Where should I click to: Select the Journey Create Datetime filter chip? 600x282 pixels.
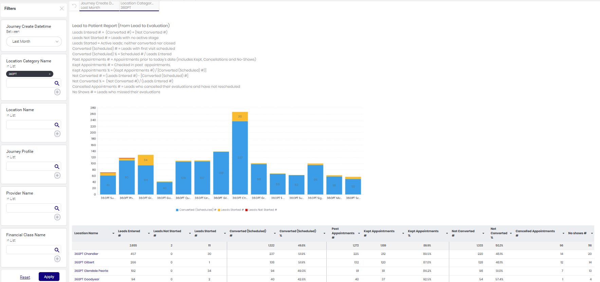(99, 5)
